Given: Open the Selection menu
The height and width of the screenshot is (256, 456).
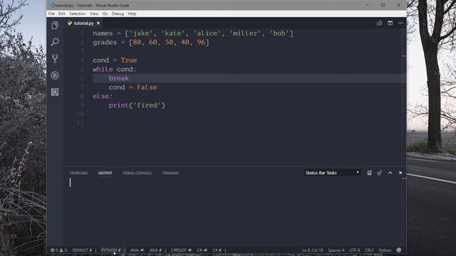Looking at the screenshot, I should point(78,14).
